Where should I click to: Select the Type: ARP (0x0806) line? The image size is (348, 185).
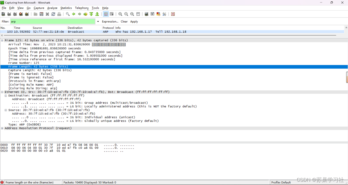point(24,124)
